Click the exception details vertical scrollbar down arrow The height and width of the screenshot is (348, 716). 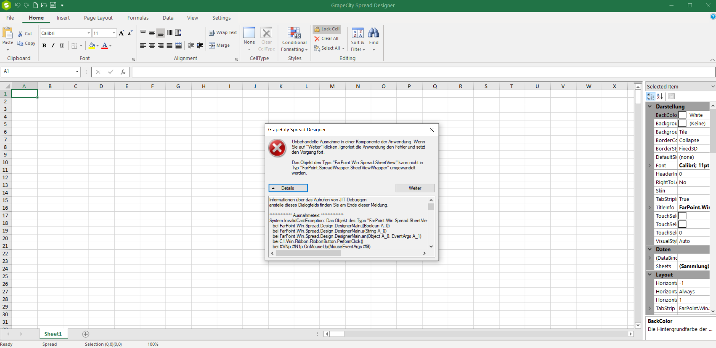(x=431, y=247)
